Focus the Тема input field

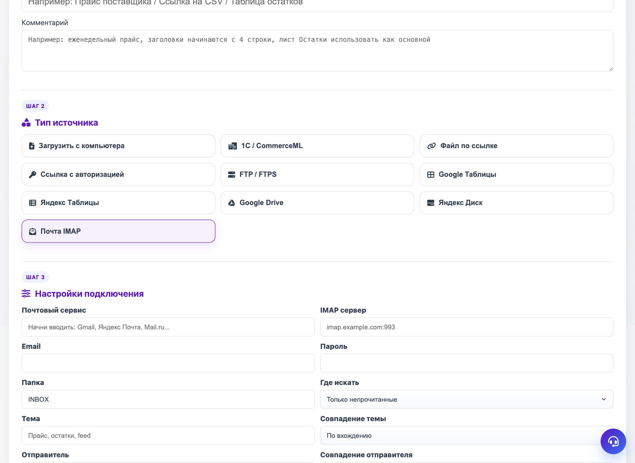168,436
